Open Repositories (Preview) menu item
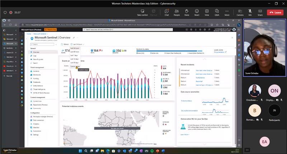The width and height of the screenshot is (287, 154). point(40,105)
